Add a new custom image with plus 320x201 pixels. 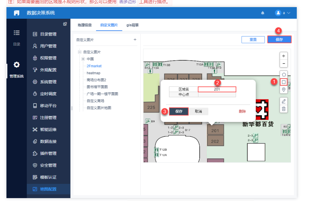click(135, 40)
